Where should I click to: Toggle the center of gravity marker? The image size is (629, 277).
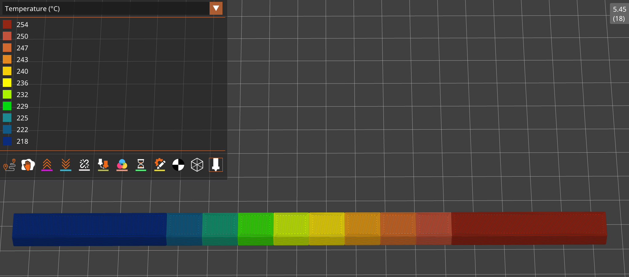pos(178,165)
